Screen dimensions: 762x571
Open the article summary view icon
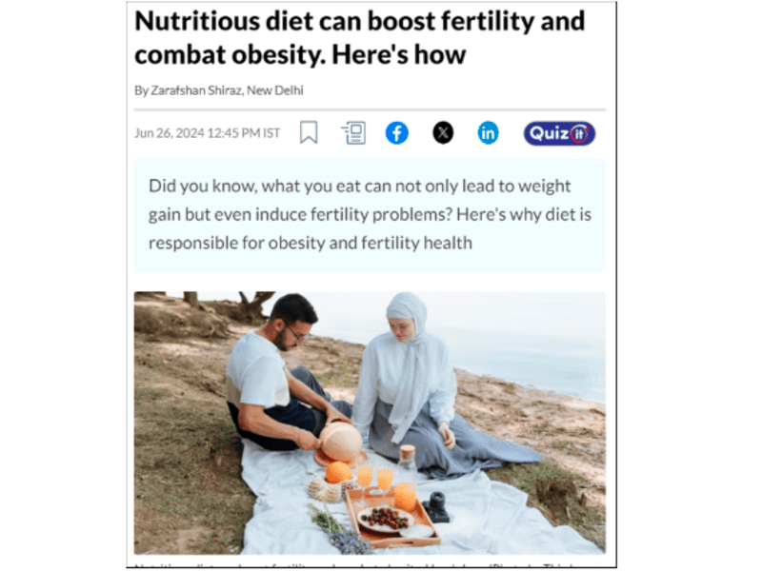point(353,133)
